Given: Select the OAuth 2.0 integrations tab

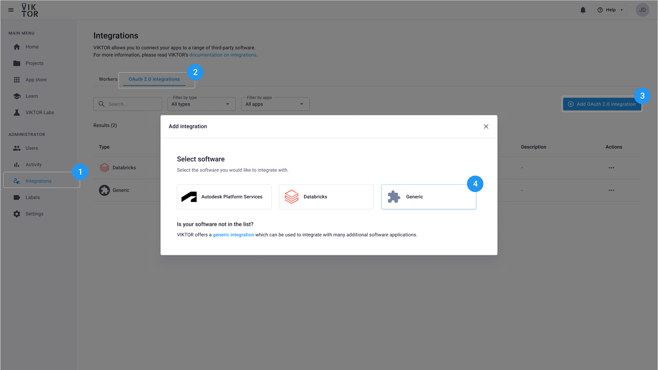Looking at the screenshot, I should tap(154, 79).
